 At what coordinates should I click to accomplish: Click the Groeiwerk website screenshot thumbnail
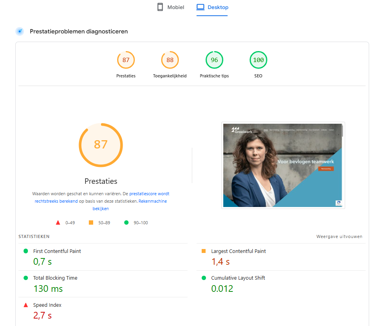[x=283, y=165]
